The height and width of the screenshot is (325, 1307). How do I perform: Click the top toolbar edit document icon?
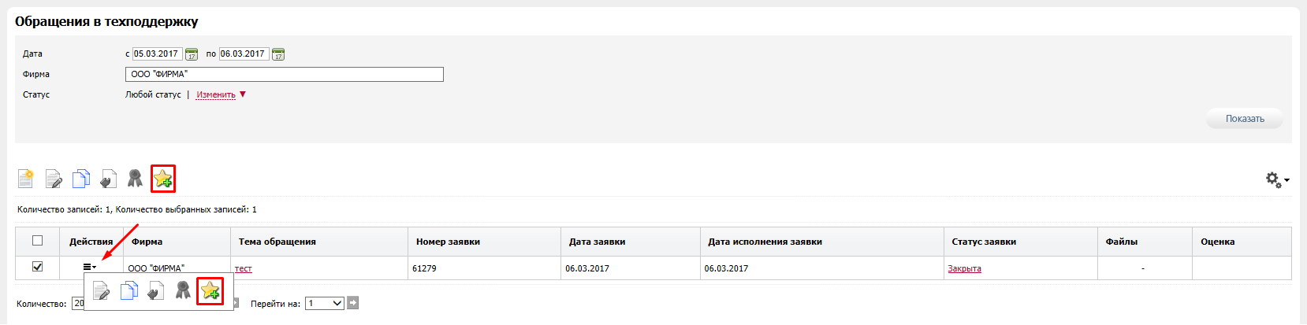[x=54, y=179]
